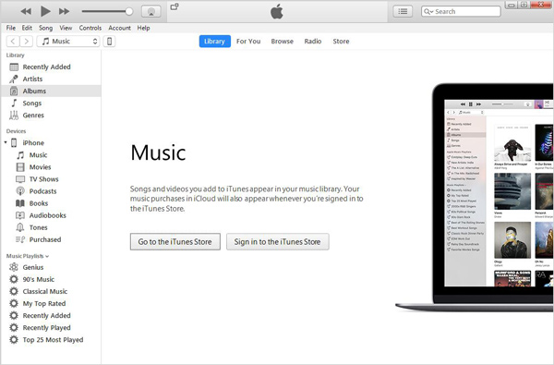Select Genres in the sidebar
Viewport: 554px width, 365px height.
coord(51,116)
